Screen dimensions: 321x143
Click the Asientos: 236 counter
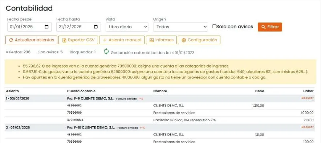pos(18,52)
